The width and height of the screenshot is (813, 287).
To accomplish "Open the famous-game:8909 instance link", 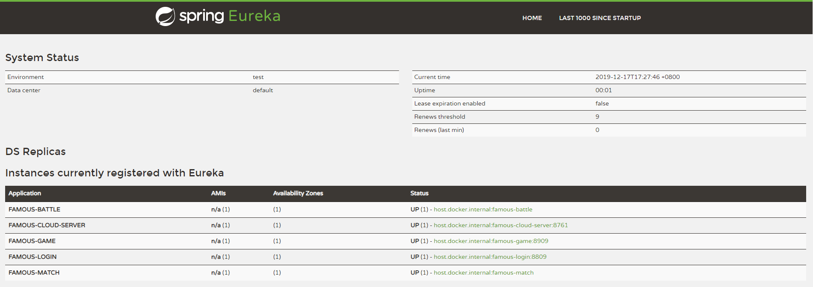I will coord(491,241).
